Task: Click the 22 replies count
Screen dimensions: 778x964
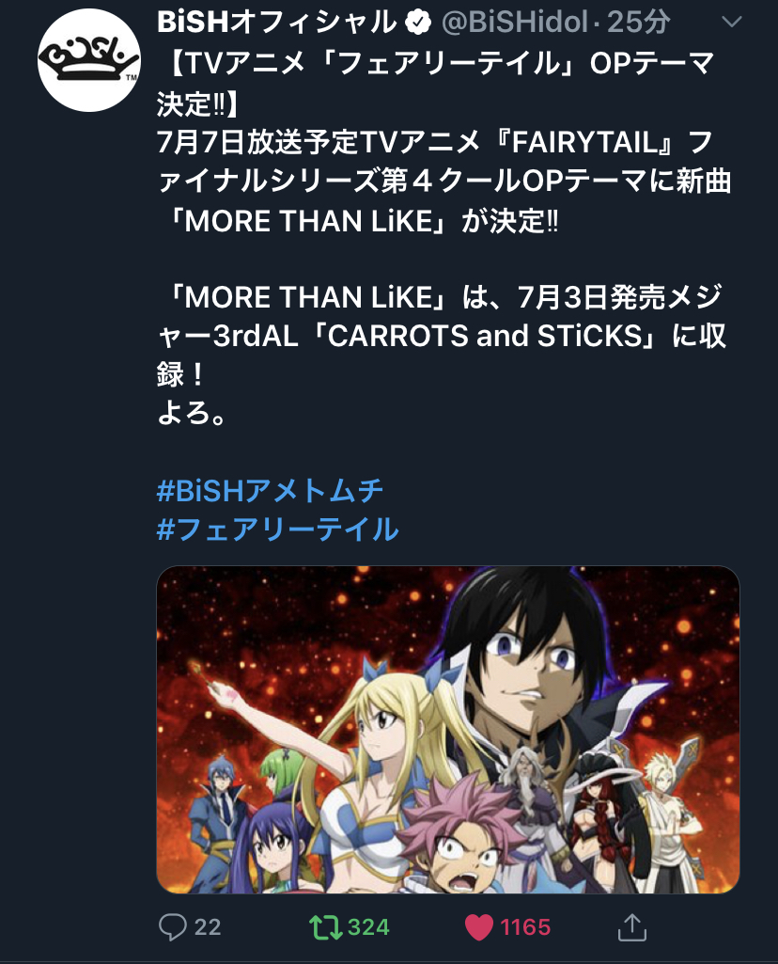Action: [x=208, y=927]
